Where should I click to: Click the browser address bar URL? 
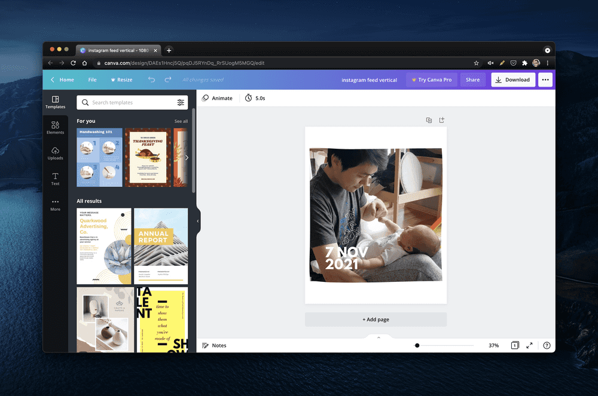pos(184,63)
